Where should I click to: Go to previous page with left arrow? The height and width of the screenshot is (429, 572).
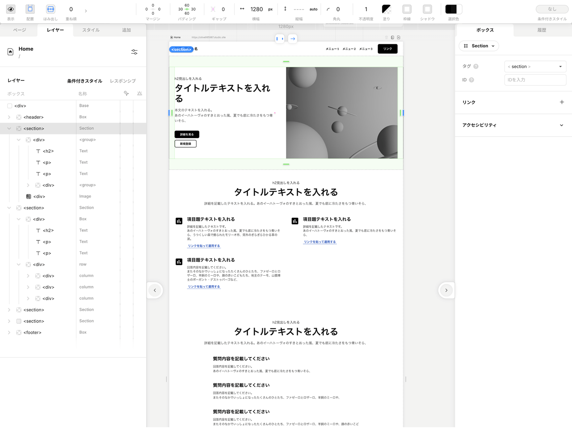pyautogui.click(x=155, y=290)
